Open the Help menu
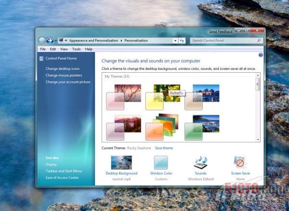 pos(89,49)
